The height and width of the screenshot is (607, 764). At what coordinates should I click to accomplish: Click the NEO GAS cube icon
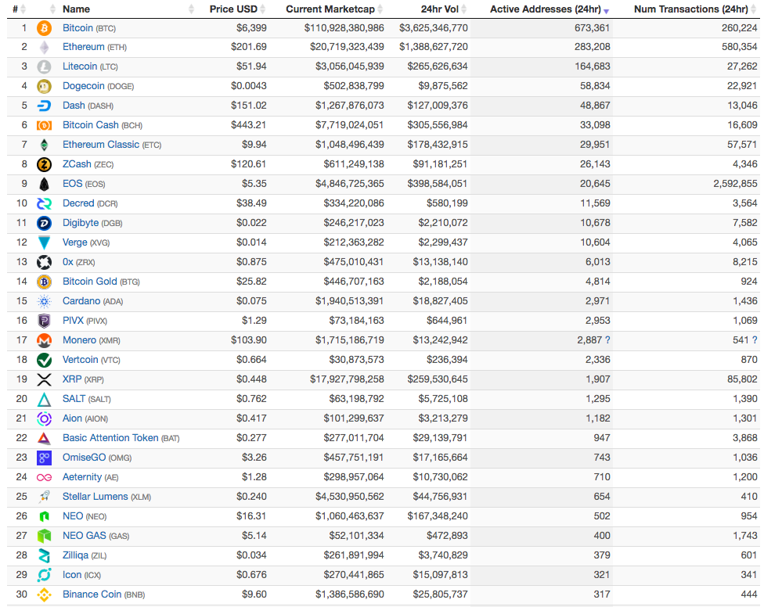click(45, 536)
